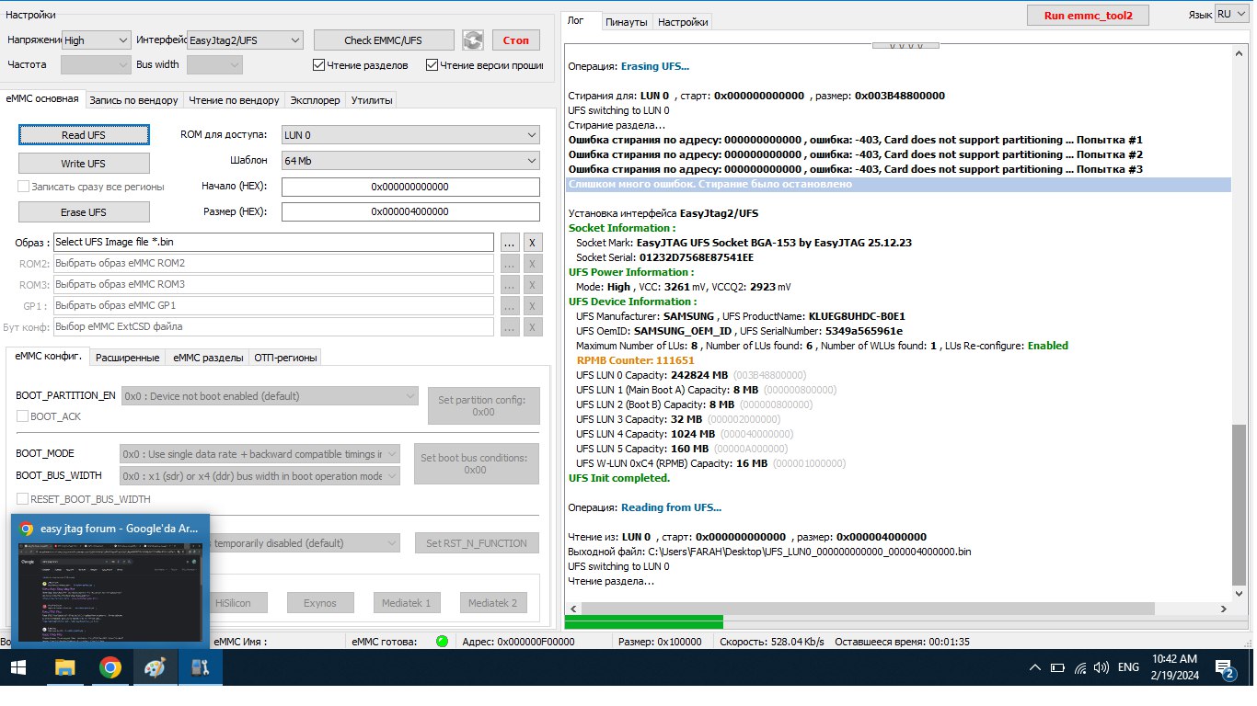The image size is (1257, 706).
Task: Open the Частота dropdown
Action: pos(97,64)
